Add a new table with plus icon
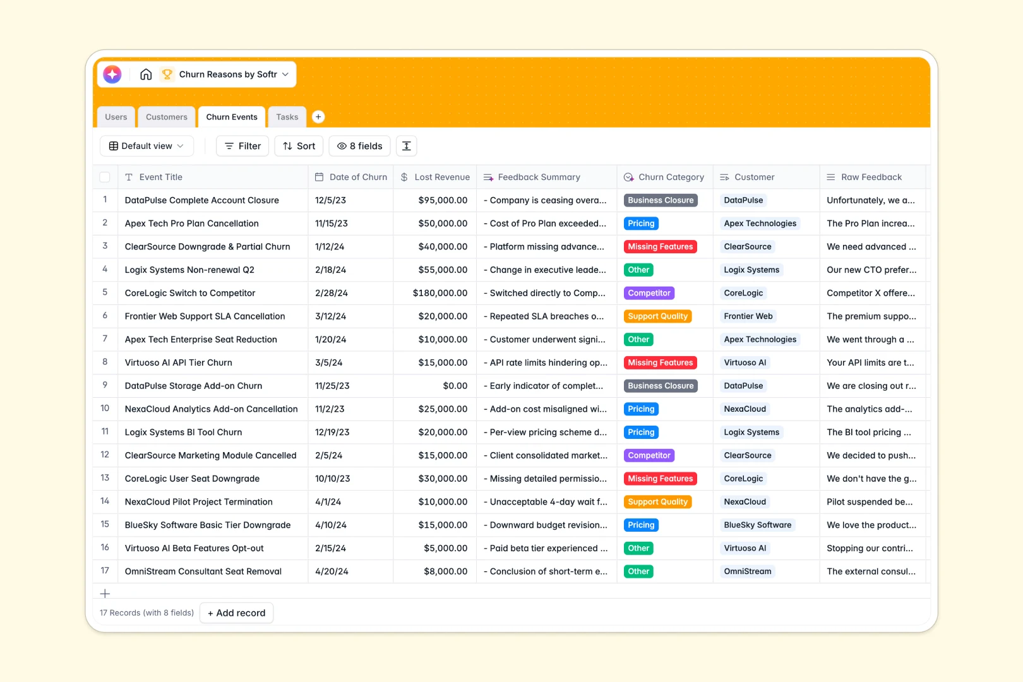 coord(318,117)
